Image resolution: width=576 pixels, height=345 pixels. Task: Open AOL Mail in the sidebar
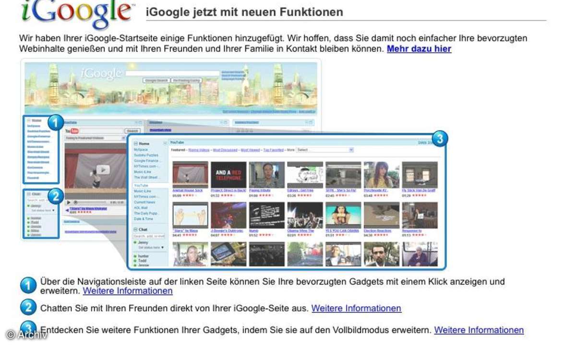click(x=142, y=207)
